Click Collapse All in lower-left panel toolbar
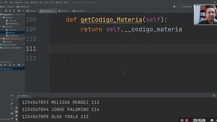The height and width of the screenshot is (122, 217). [x=14, y=65]
